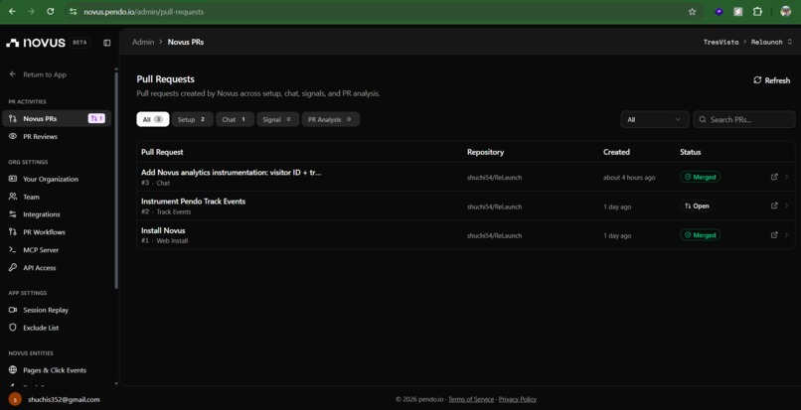The image size is (801, 410).
Task: Click the Session Replay camera icon
Action: point(13,310)
